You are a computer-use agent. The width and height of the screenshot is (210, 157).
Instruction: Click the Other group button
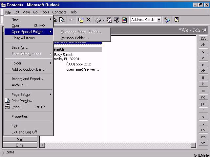click(x=20, y=145)
